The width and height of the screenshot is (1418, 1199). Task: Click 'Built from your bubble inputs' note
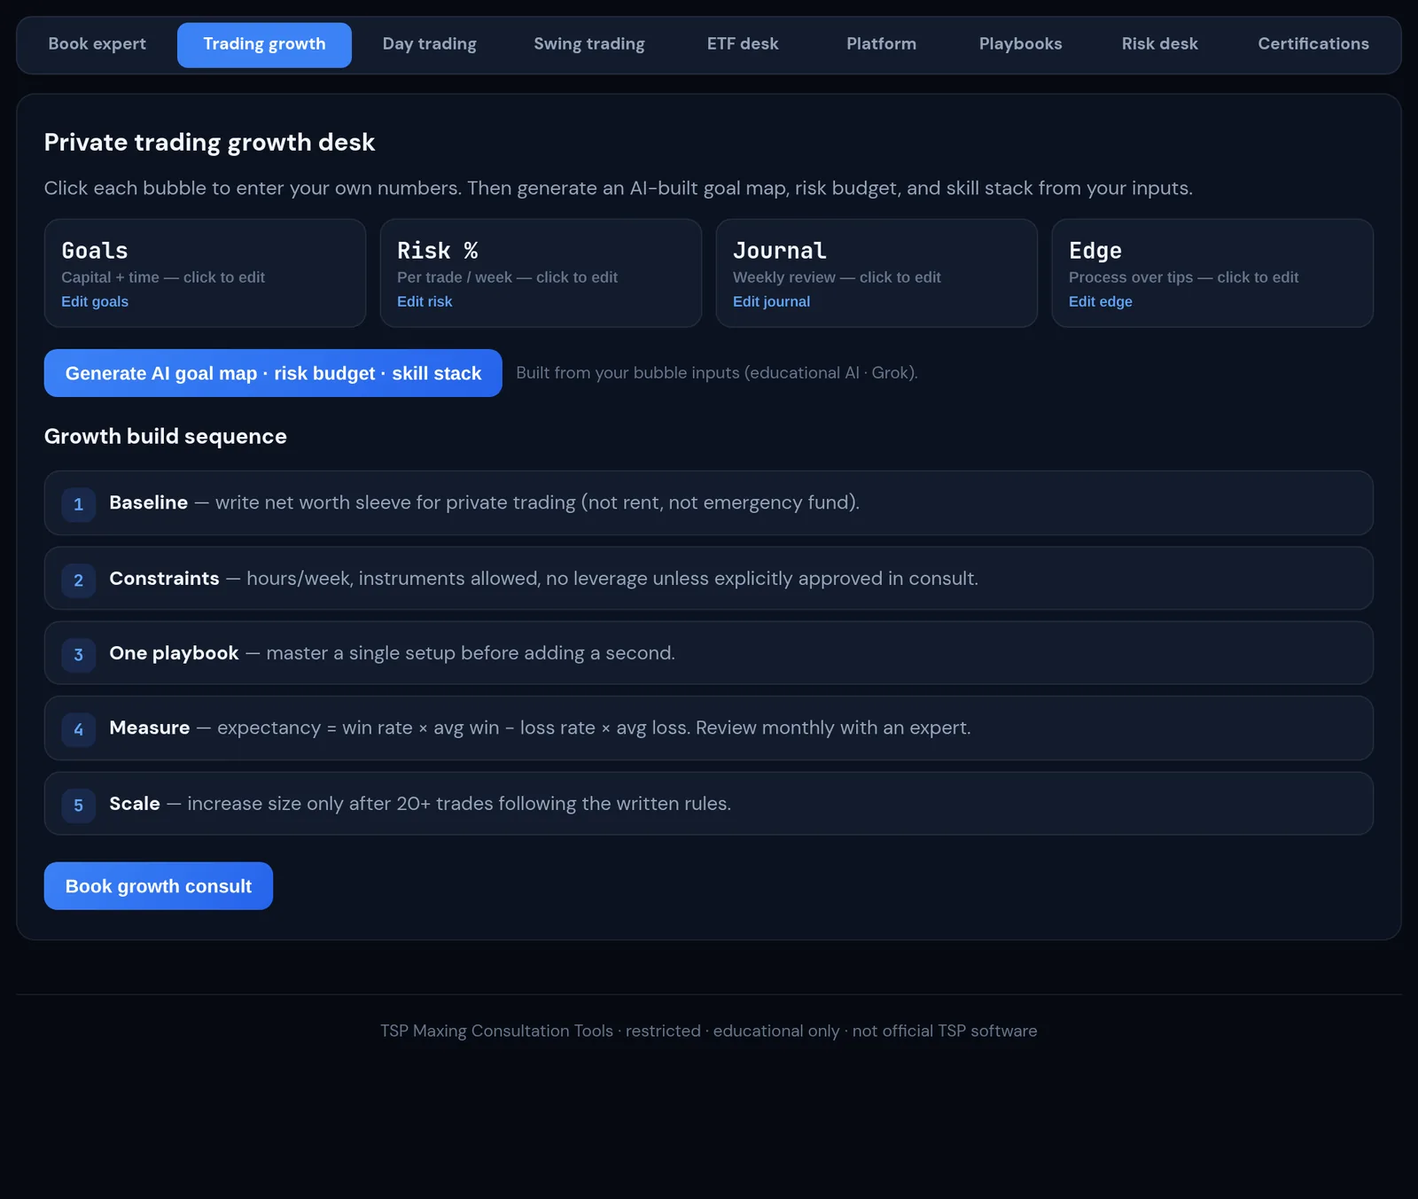(x=717, y=373)
